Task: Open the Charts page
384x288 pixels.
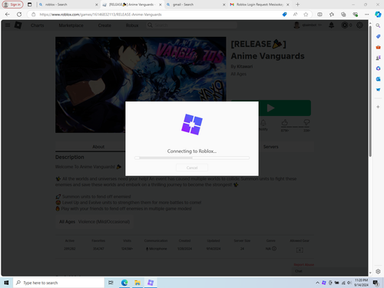Action: click(x=38, y=25)
